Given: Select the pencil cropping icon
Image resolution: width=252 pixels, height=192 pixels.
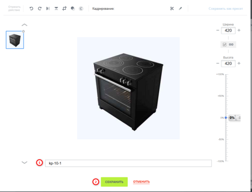Looking at the screenshot, I should pyautogui.click(x=180, y=8).
